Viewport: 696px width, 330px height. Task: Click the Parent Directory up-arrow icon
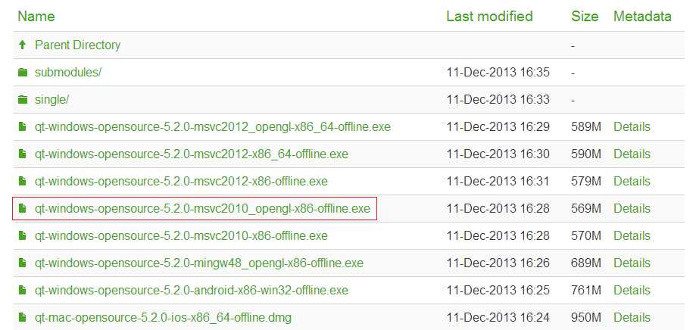23,45
